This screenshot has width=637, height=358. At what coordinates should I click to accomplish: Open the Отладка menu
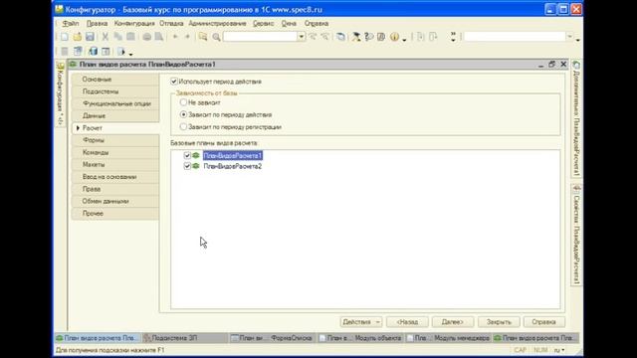[171, 24]
